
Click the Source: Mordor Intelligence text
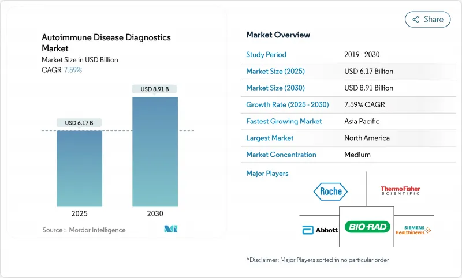(x=84, y=230)
